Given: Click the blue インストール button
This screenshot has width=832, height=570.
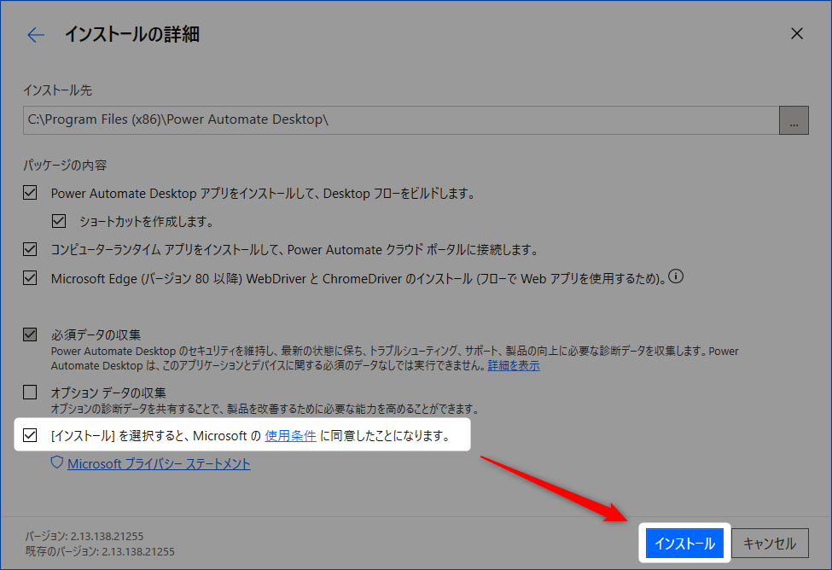Looking at the screenshot, I should pyautogui.click(x=684, y=544).
